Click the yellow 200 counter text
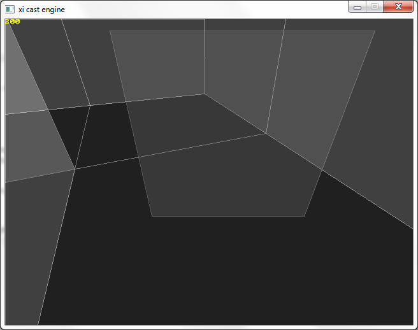Screen dimensions: 418x330 click(x=12, y=22)
